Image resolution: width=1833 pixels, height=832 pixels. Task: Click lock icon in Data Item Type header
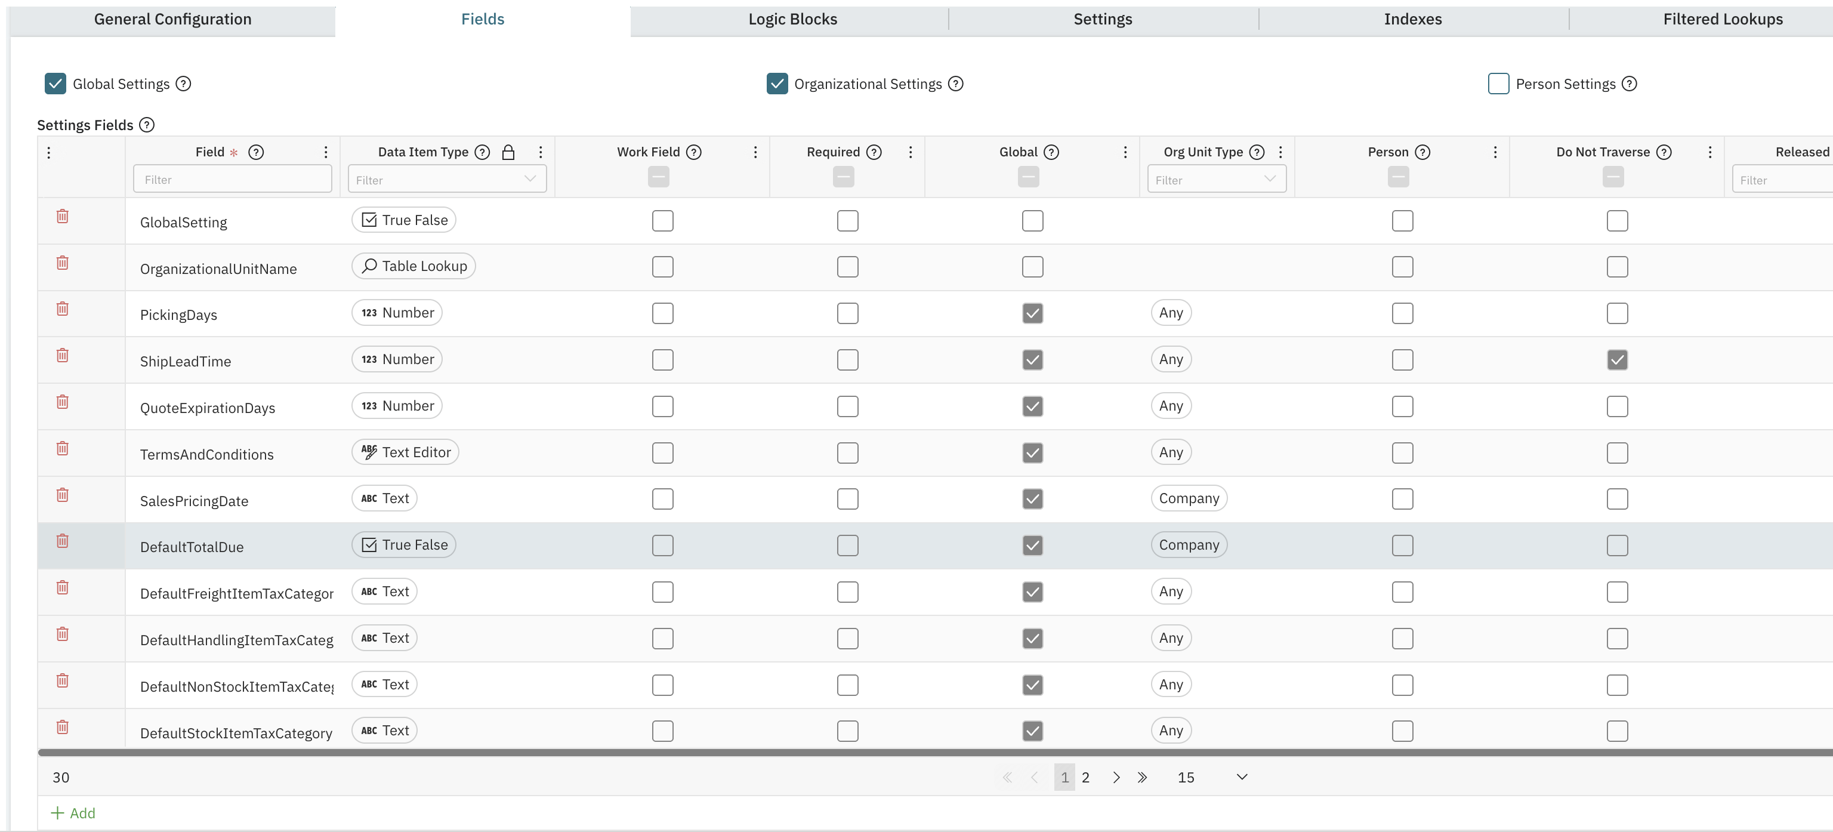(x=508, y=152)
